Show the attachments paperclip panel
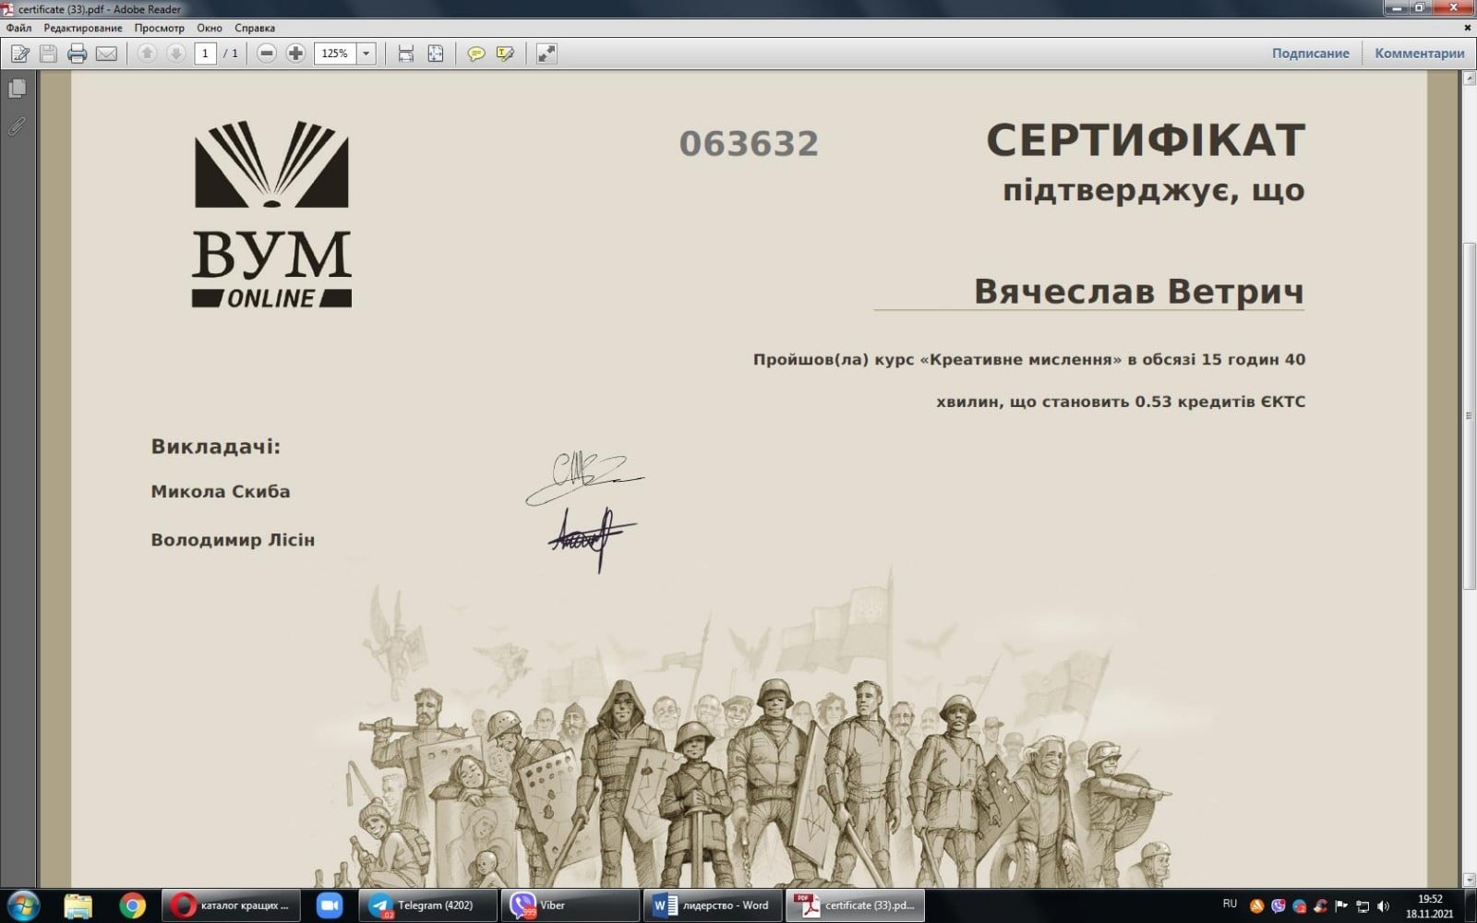Screen dimensions: 1477x923 click(17, 126)
